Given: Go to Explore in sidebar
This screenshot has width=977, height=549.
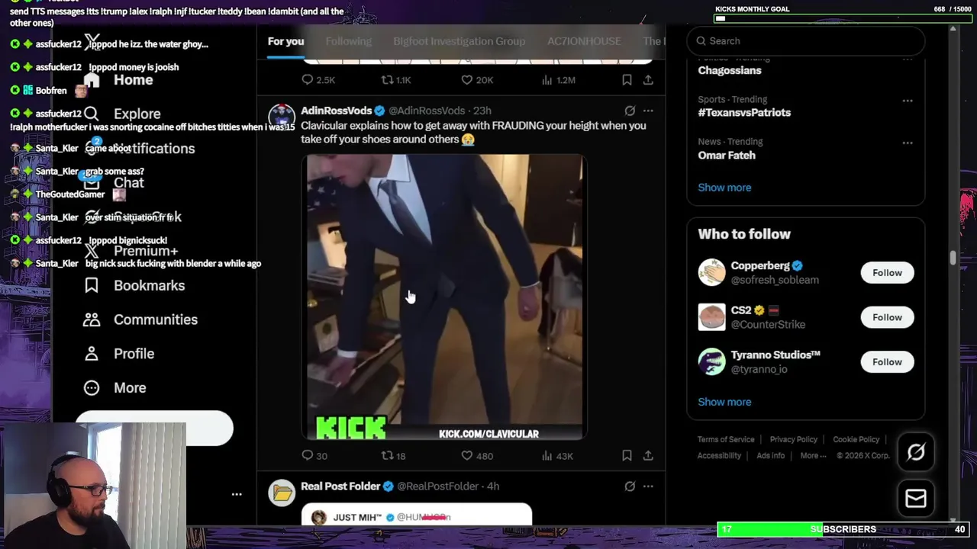Looking at the screenshot, I should pyautogui.click(x=122, y=114).
